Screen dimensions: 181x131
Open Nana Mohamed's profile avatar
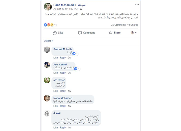coord(47,98)
